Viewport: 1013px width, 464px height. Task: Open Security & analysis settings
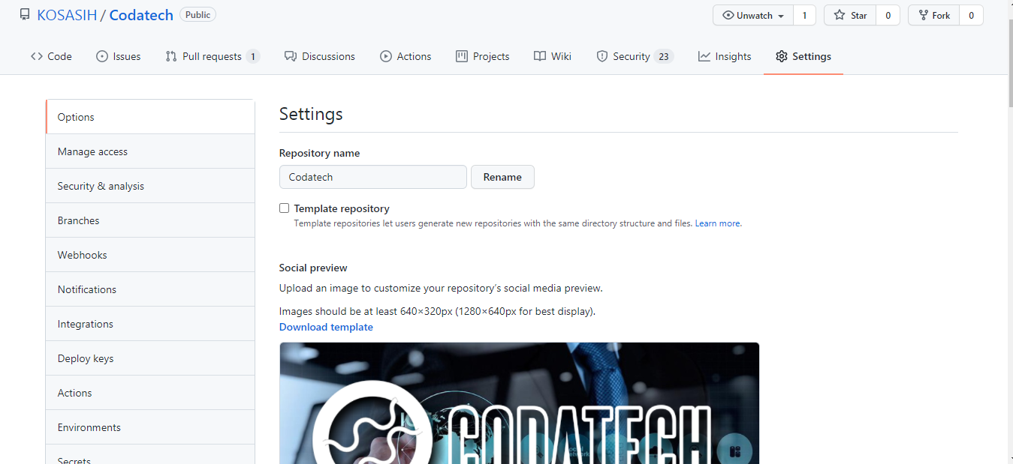pos(150,186)
